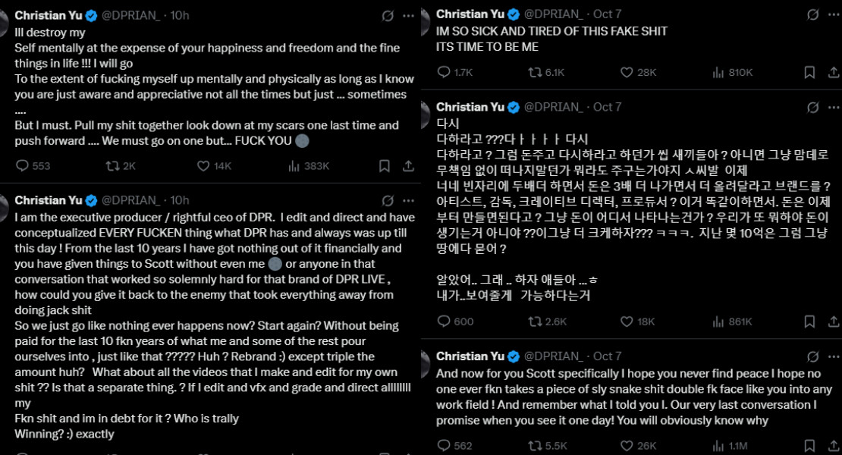842x455 pixels.
Task: Reply to the "IM SO SICK AND TIRED" tweet
Action: point(445,72)
